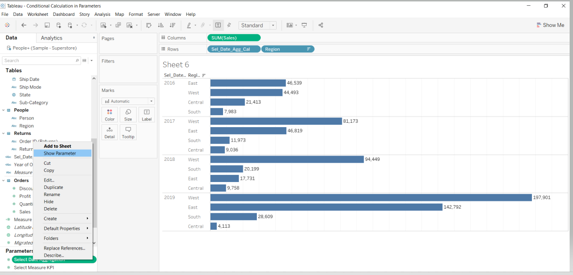This screenshot has height=275, width=573.
Task: Click the Data pane view-mode icon beside search
Action: pos(85,61)
